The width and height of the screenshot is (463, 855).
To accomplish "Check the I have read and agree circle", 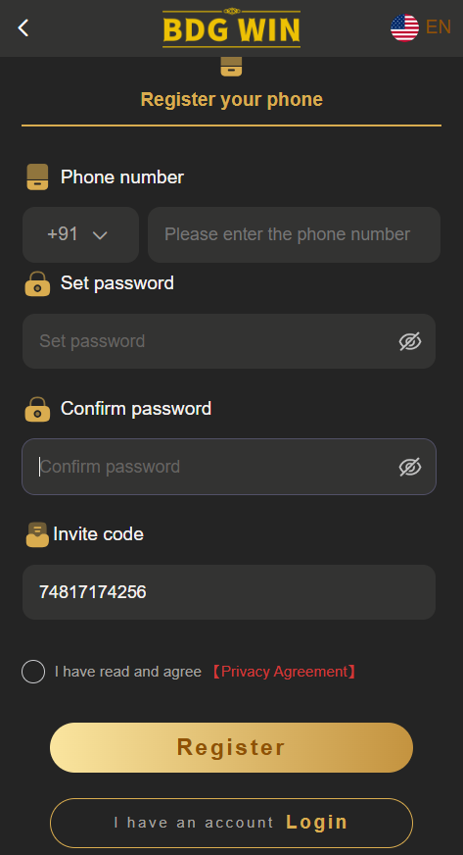I will (33, 672).
